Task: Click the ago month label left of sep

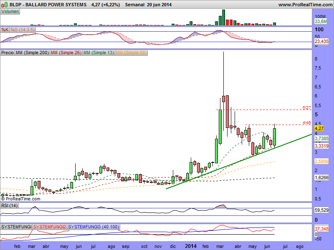Action: 111,247
